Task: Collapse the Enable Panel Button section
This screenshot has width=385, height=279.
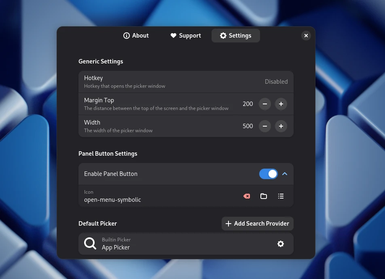Action: pyautogui.click(x=285, y=174)
